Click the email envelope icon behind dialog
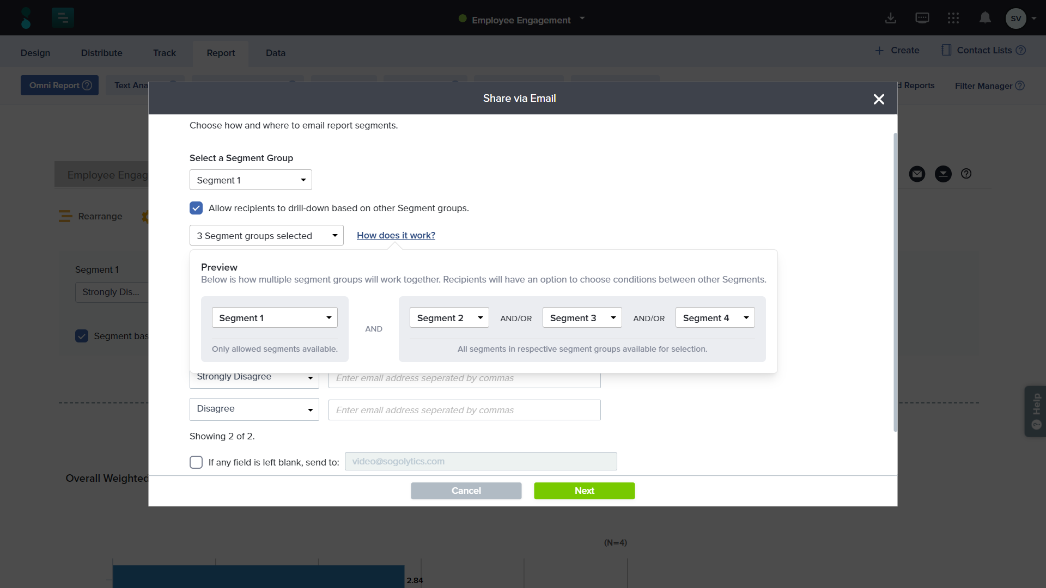The height and width of the screenshot is (588, 1046). [917, 174]
